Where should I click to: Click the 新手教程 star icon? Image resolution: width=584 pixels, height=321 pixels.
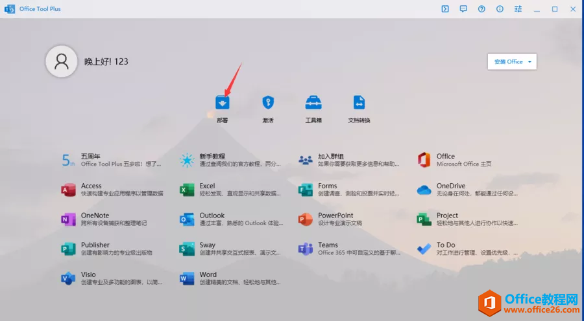pos(187,160)
